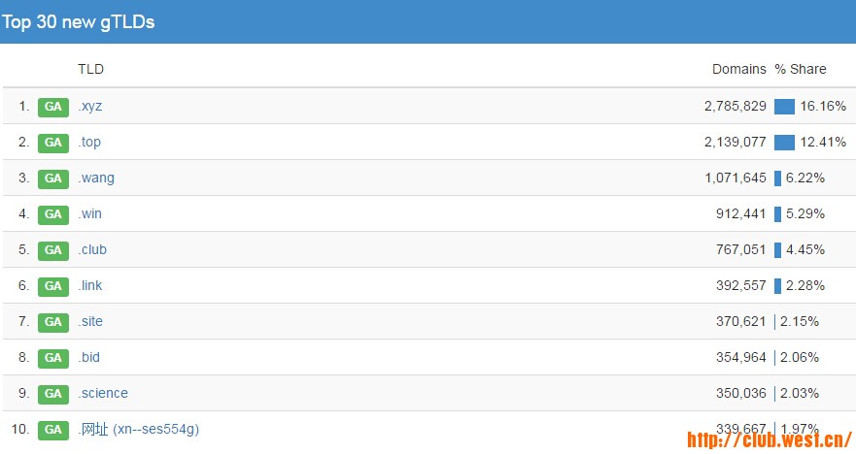Open the .wang TLD link
856x454 pixels.
[96, 178]
